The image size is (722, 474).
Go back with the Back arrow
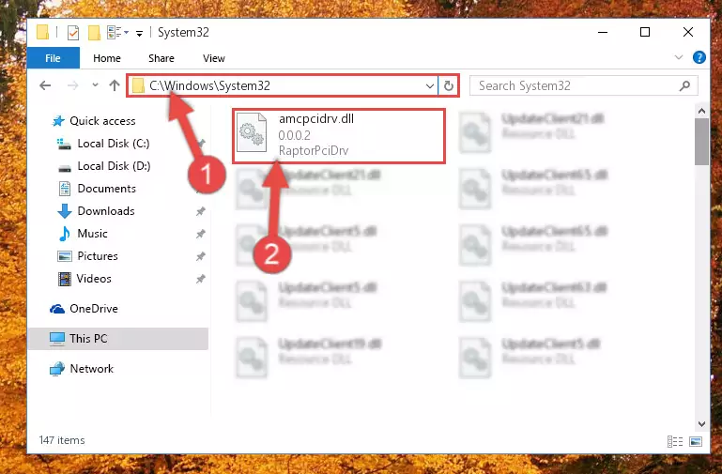[x=45, y=85]
